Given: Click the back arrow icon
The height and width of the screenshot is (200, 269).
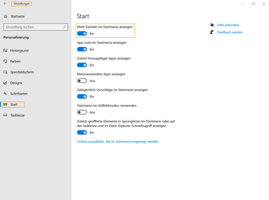Looking at the screenshot, I should (x=5, y=4).
